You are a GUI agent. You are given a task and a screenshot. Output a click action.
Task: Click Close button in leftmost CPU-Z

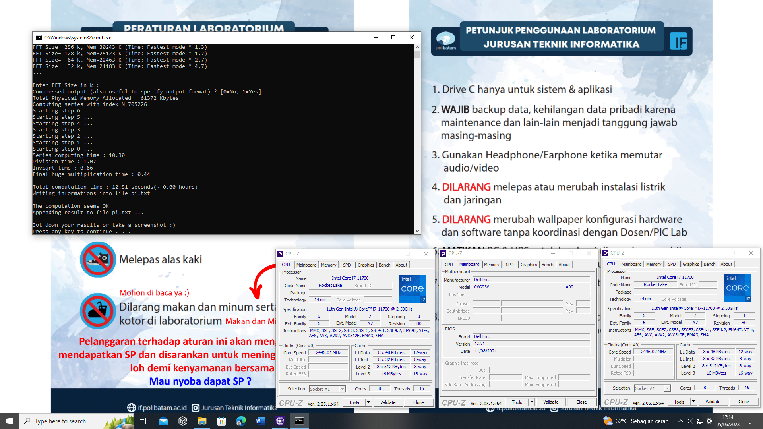(x=418, y=402)
